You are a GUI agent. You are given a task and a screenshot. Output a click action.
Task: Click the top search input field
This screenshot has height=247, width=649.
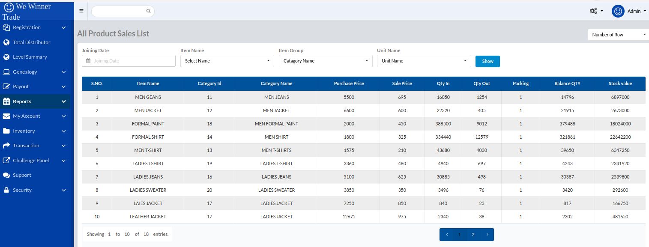coord(120,12)
